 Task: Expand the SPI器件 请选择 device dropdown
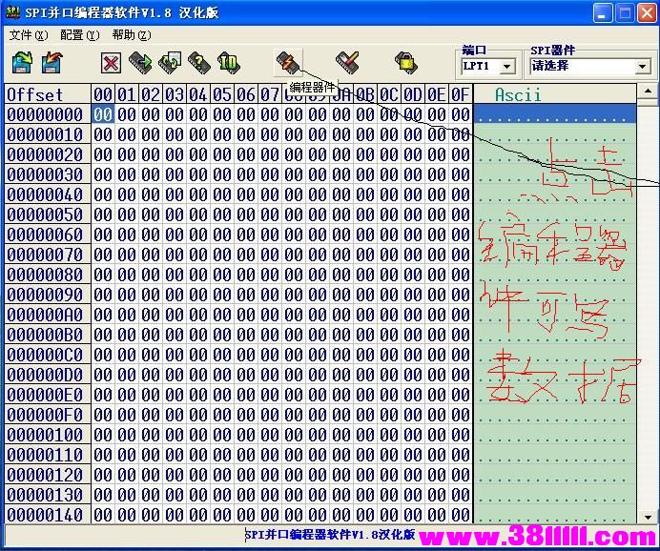coord(642,67)
